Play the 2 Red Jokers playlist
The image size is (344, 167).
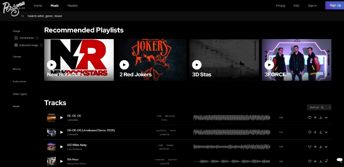(124, 65)
